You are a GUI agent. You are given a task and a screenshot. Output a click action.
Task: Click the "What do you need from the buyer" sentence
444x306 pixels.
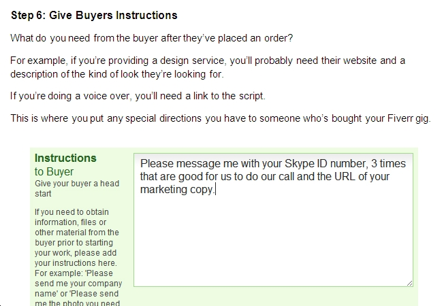click(x=151, y=38)
